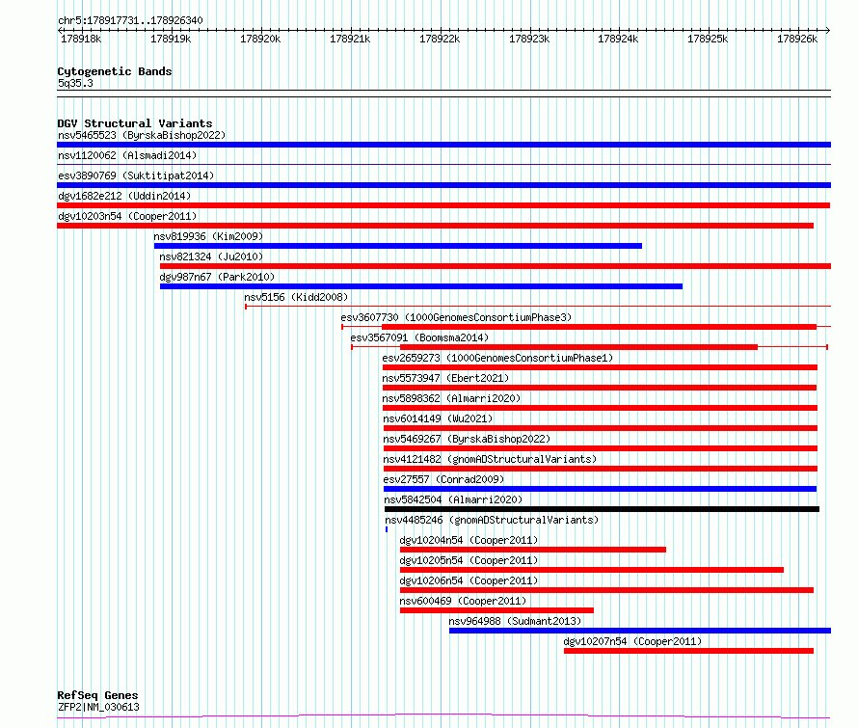Open dgv987n67 (Park2010) label
858x728 pixels.
tap(217, 277)
